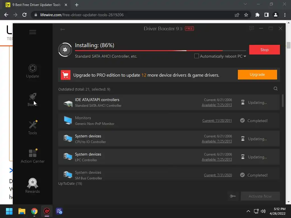The width and height of the screenshot is (291, 218).
Task: Click the IDE ATA/ATAPI controllers device icon
Action: pyautogui.click(x=68, y=103)
